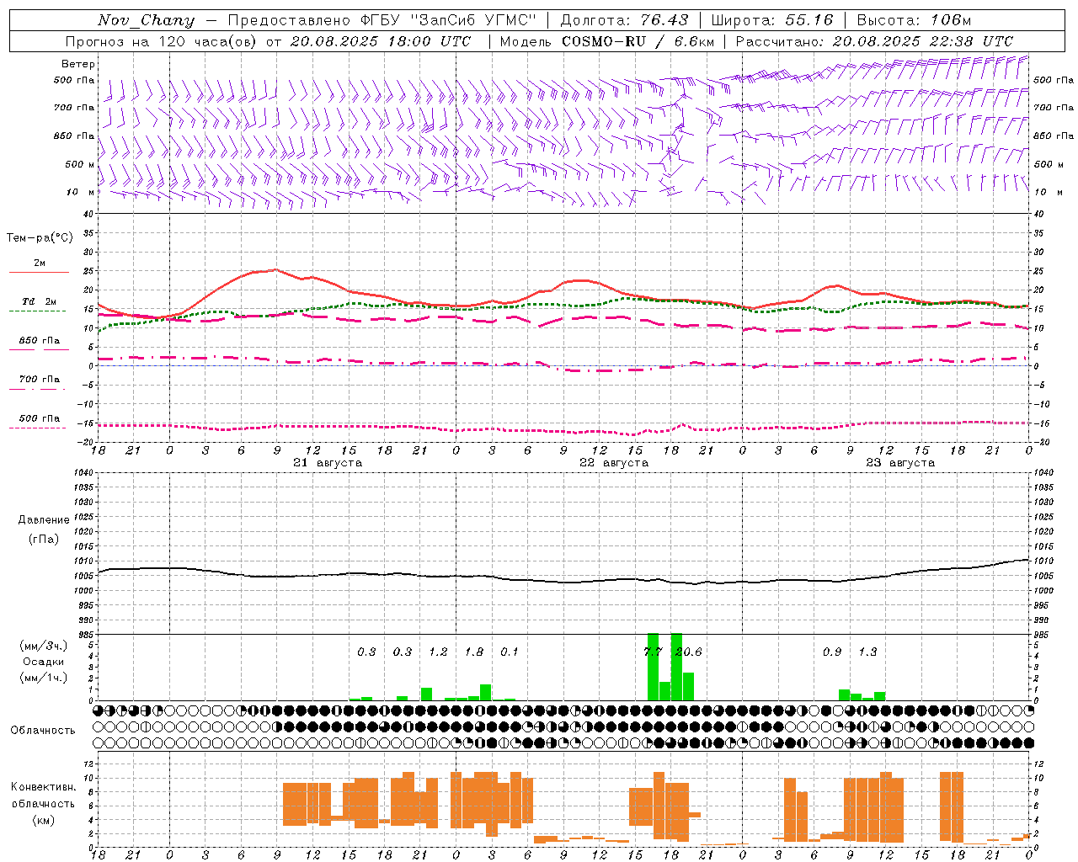
Task: Click the '22 августа' date label
Action: pyautogui.click(x=614, y=463)
